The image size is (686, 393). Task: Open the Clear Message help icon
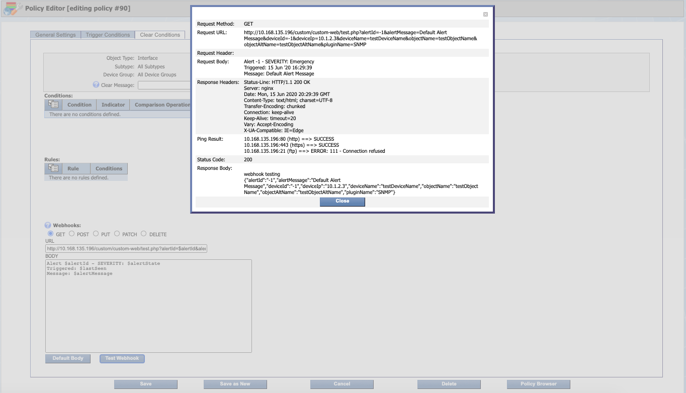[x=96, y=85]
